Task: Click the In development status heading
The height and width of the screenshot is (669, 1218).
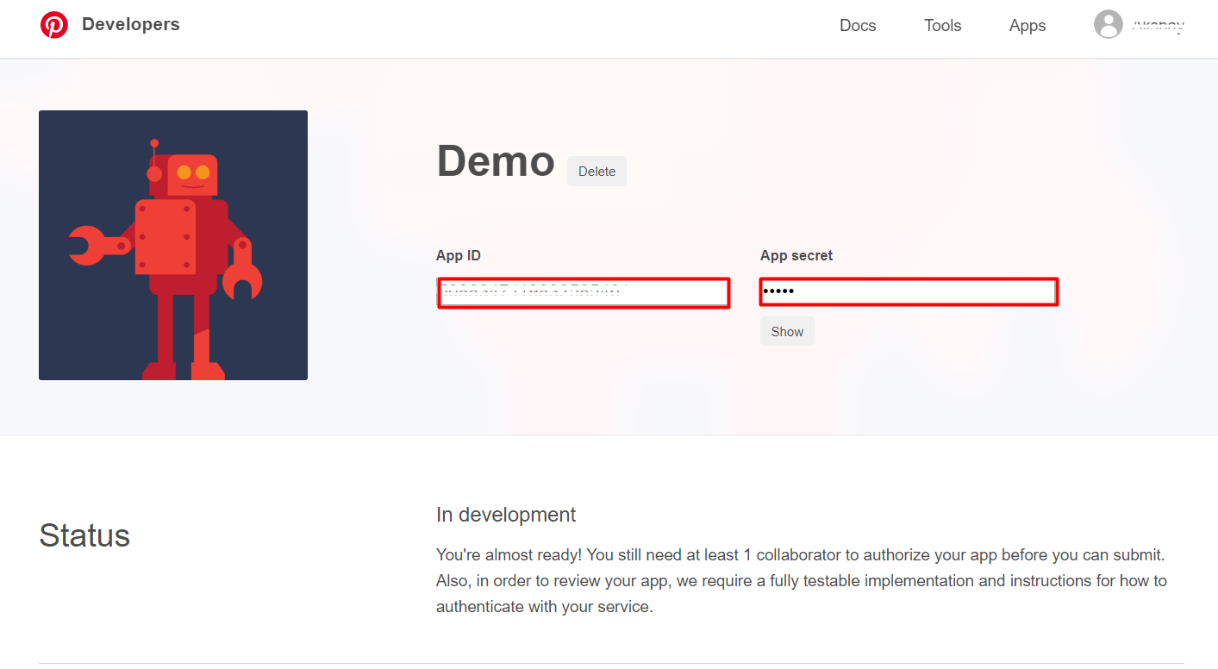Action: (x=506, y=515)
